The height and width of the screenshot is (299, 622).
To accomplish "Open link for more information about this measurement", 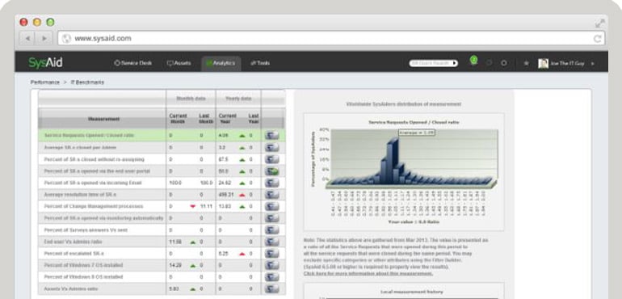I will pyautogui.click(x=368, y=274).
